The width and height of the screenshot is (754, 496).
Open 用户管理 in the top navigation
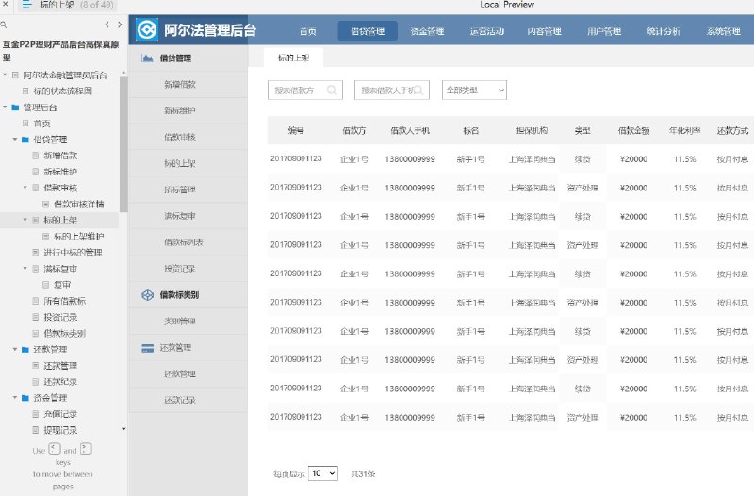604,31
